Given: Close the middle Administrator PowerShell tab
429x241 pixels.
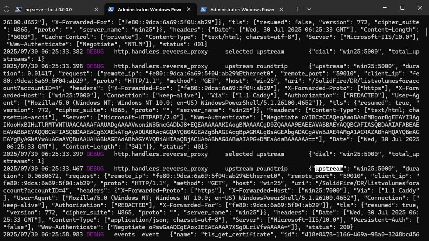Looking at the screenshot, I should pos(189,9).
